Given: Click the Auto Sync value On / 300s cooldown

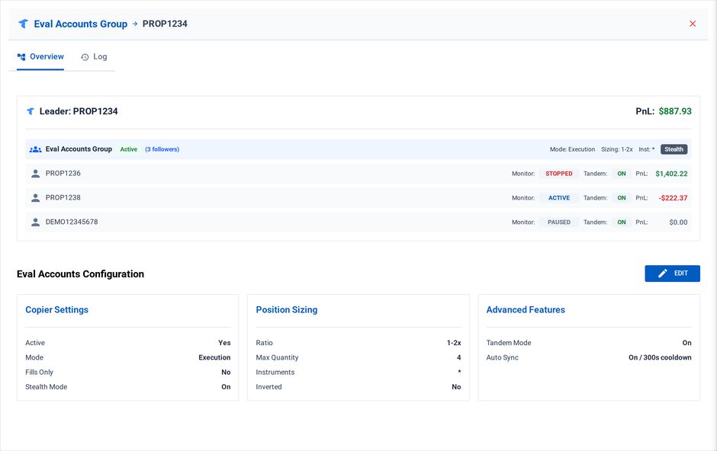Looking at the screenshot, I should click(660, 357).
